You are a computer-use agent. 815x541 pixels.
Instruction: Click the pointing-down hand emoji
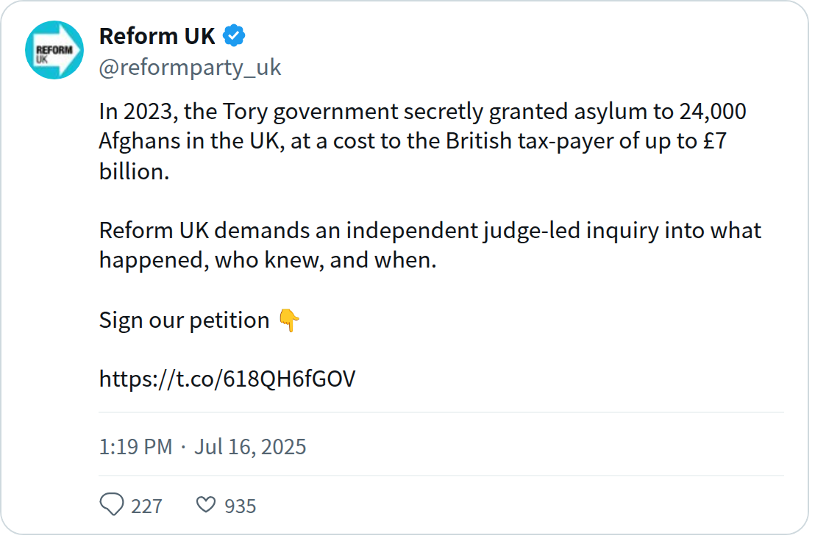coord(289,320)
